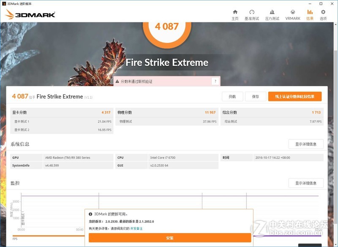Open the VRMARK section icon
The image size is (338, 247).
(293, 12)
